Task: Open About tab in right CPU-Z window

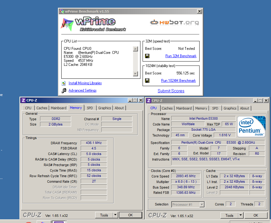Action: (245, 108)
